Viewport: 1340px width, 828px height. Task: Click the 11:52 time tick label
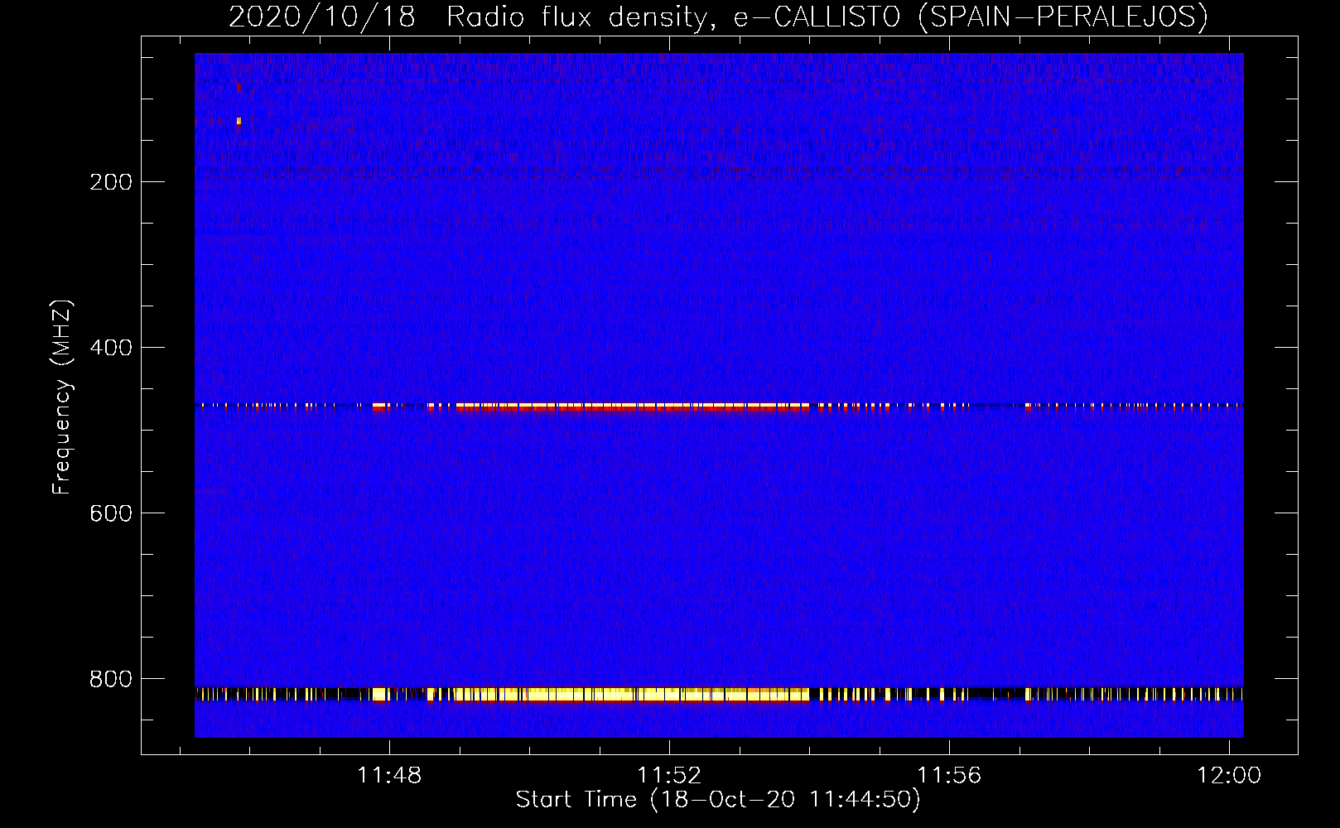click(x=669, y=775)
